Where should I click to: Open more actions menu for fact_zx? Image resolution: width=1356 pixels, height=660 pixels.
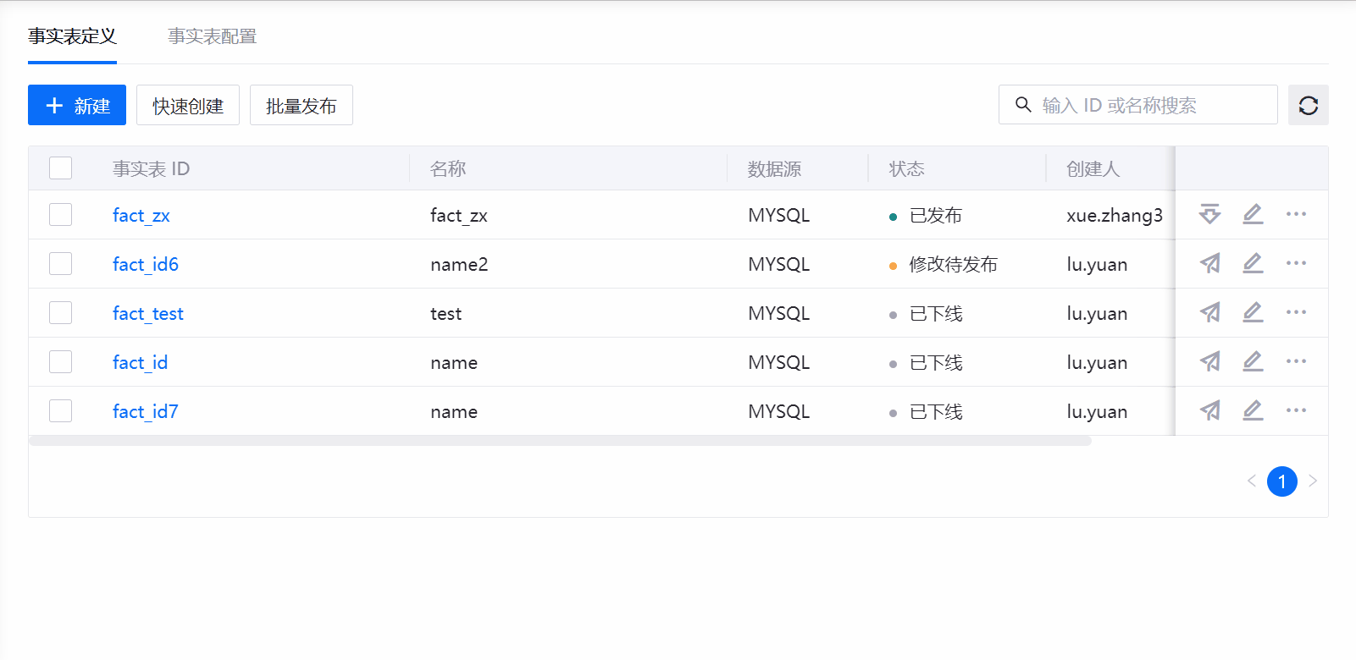coord(1296,215)
